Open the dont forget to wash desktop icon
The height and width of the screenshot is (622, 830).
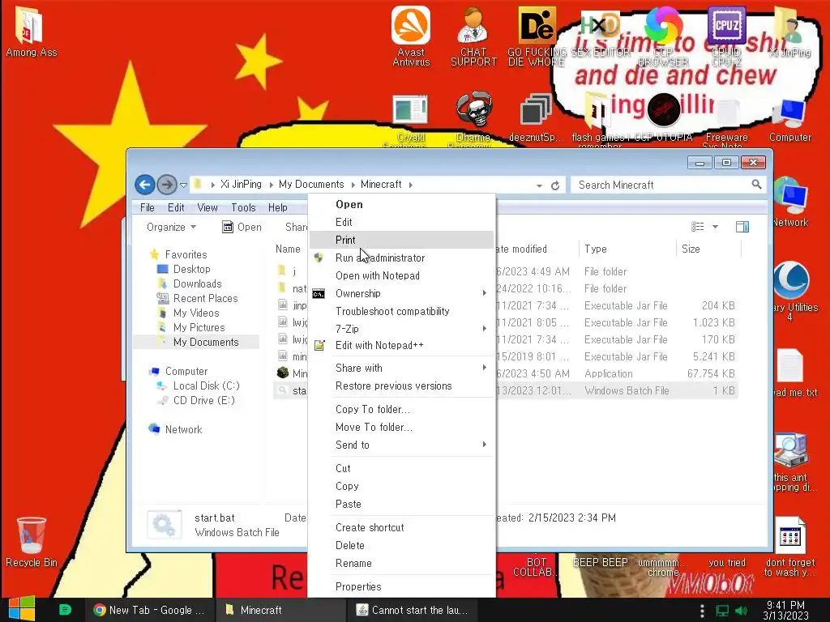coord(789,547)
